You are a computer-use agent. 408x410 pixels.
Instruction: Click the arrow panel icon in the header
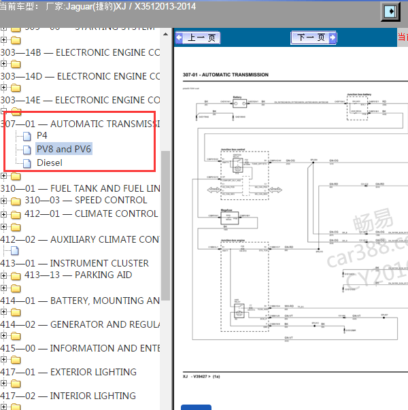pos(390,12)
